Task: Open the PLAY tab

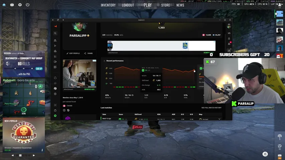Action: tap(148, 5)
